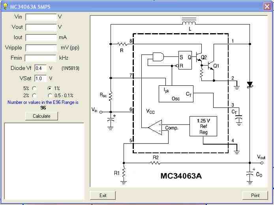Click the R2 resistor symbol

[155, 163]
